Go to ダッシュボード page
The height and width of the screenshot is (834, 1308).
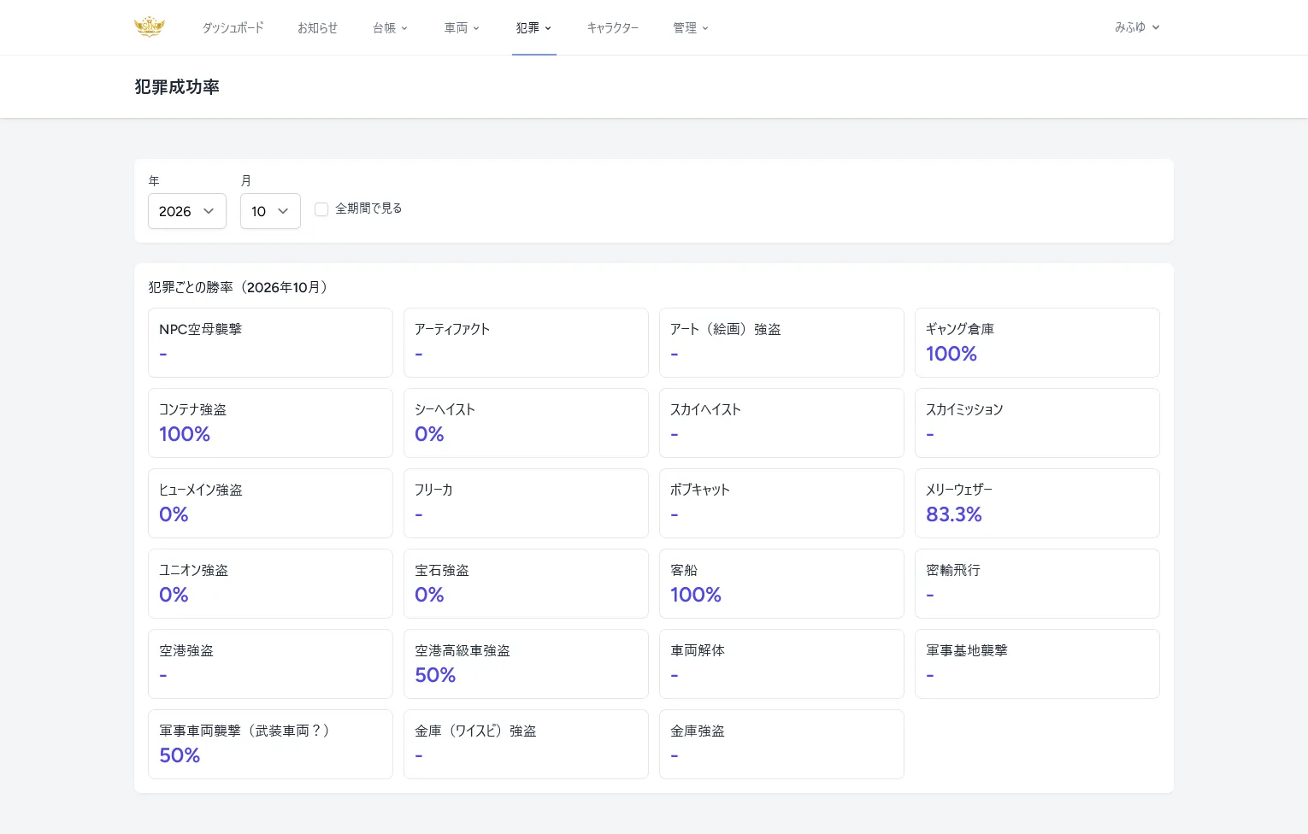pos(233,28)
